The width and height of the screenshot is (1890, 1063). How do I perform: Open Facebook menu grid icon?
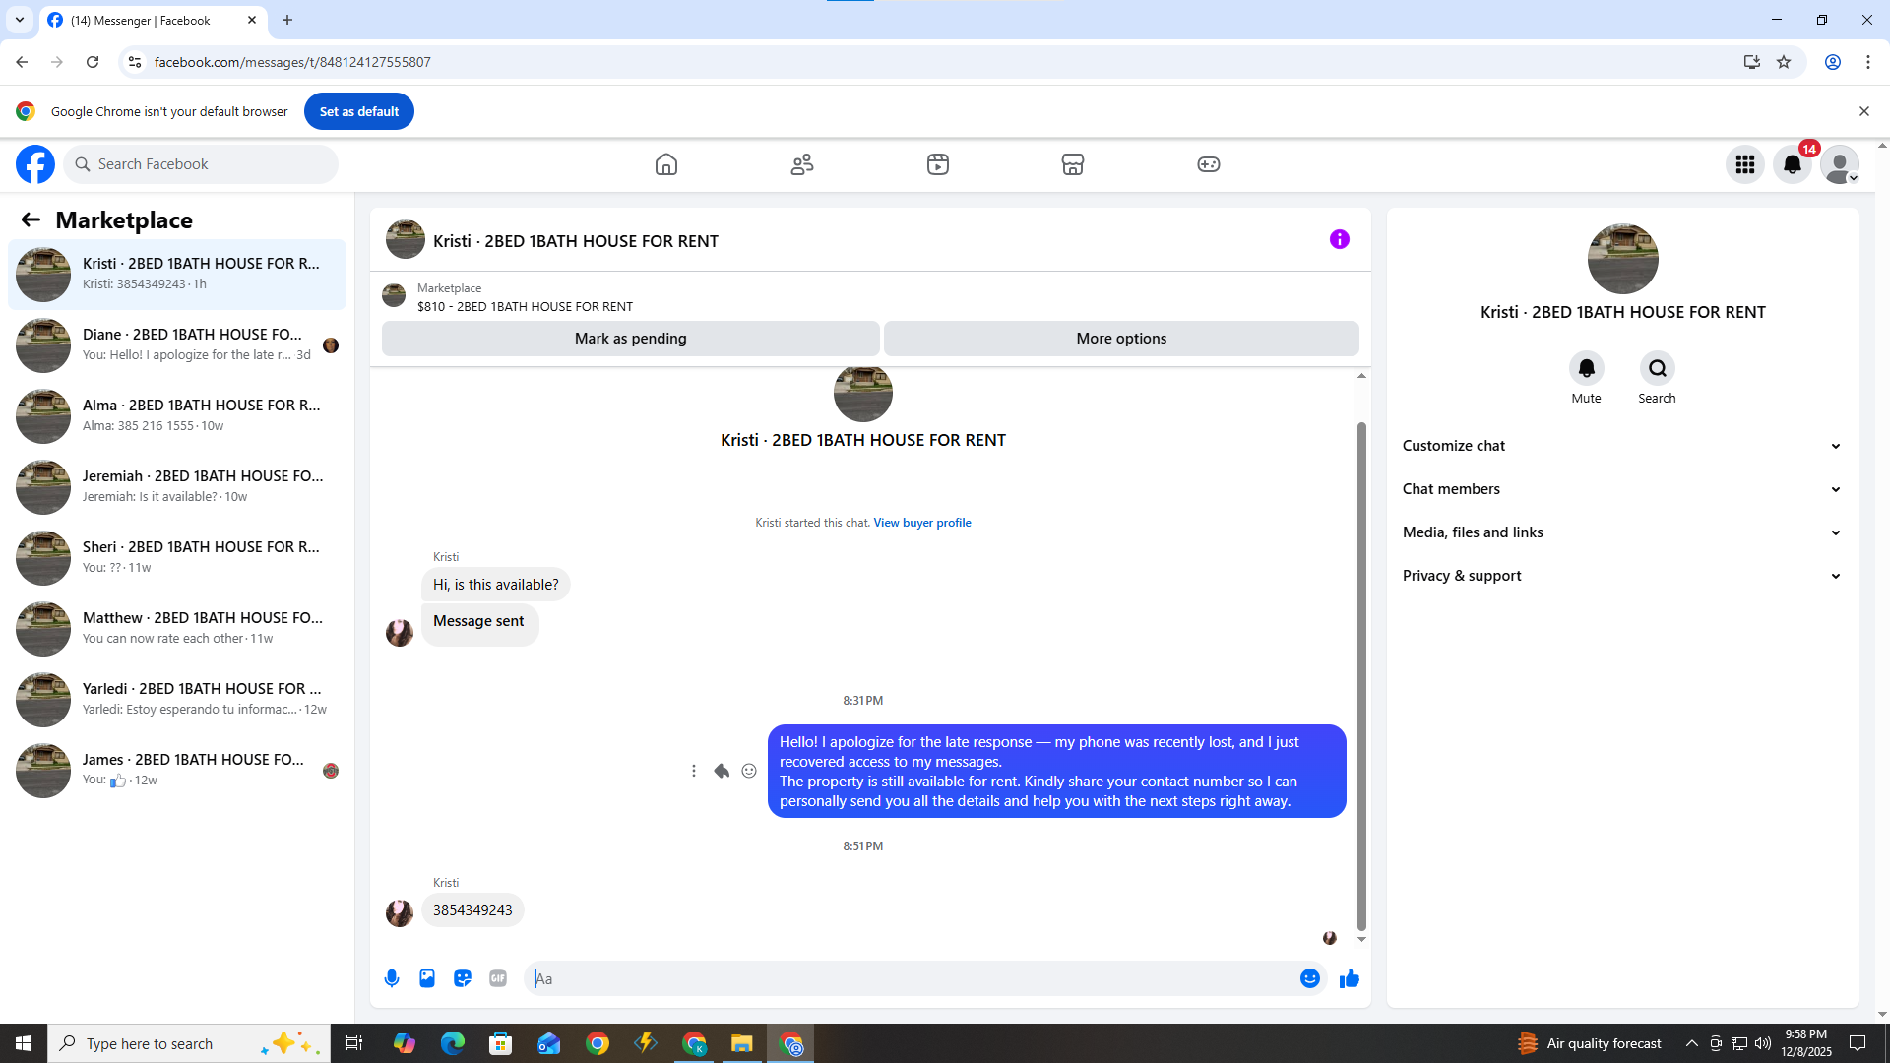coord(1745,164)
